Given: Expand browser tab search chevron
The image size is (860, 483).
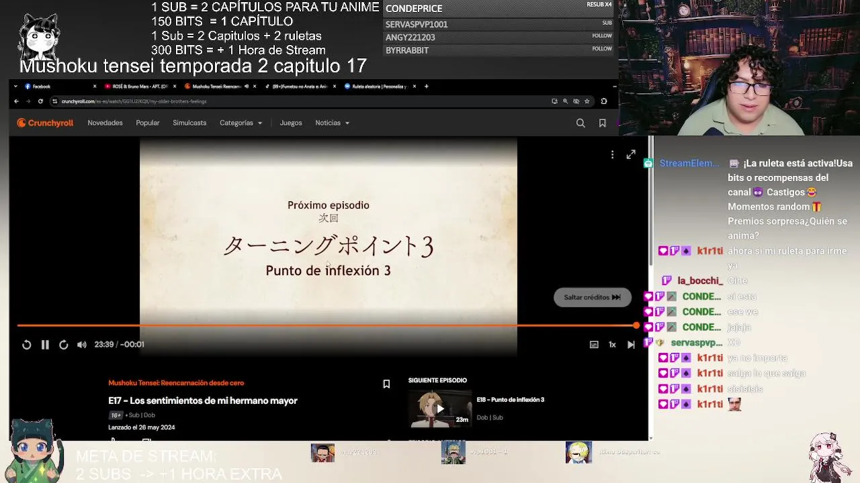Looking at the screenshot, I should pyautogui.click(x=16, y=87).
